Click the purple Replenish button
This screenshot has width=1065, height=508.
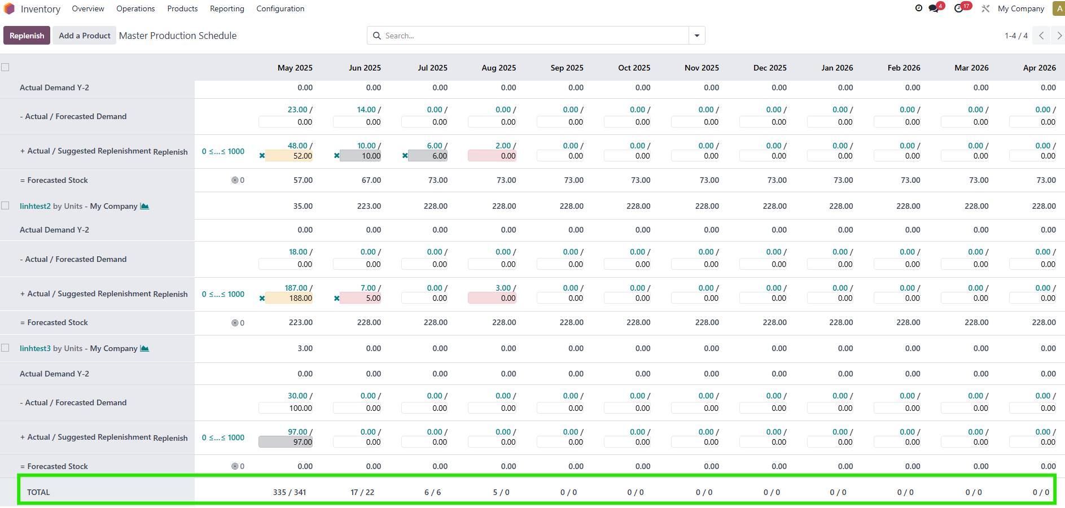pos(27,36)
